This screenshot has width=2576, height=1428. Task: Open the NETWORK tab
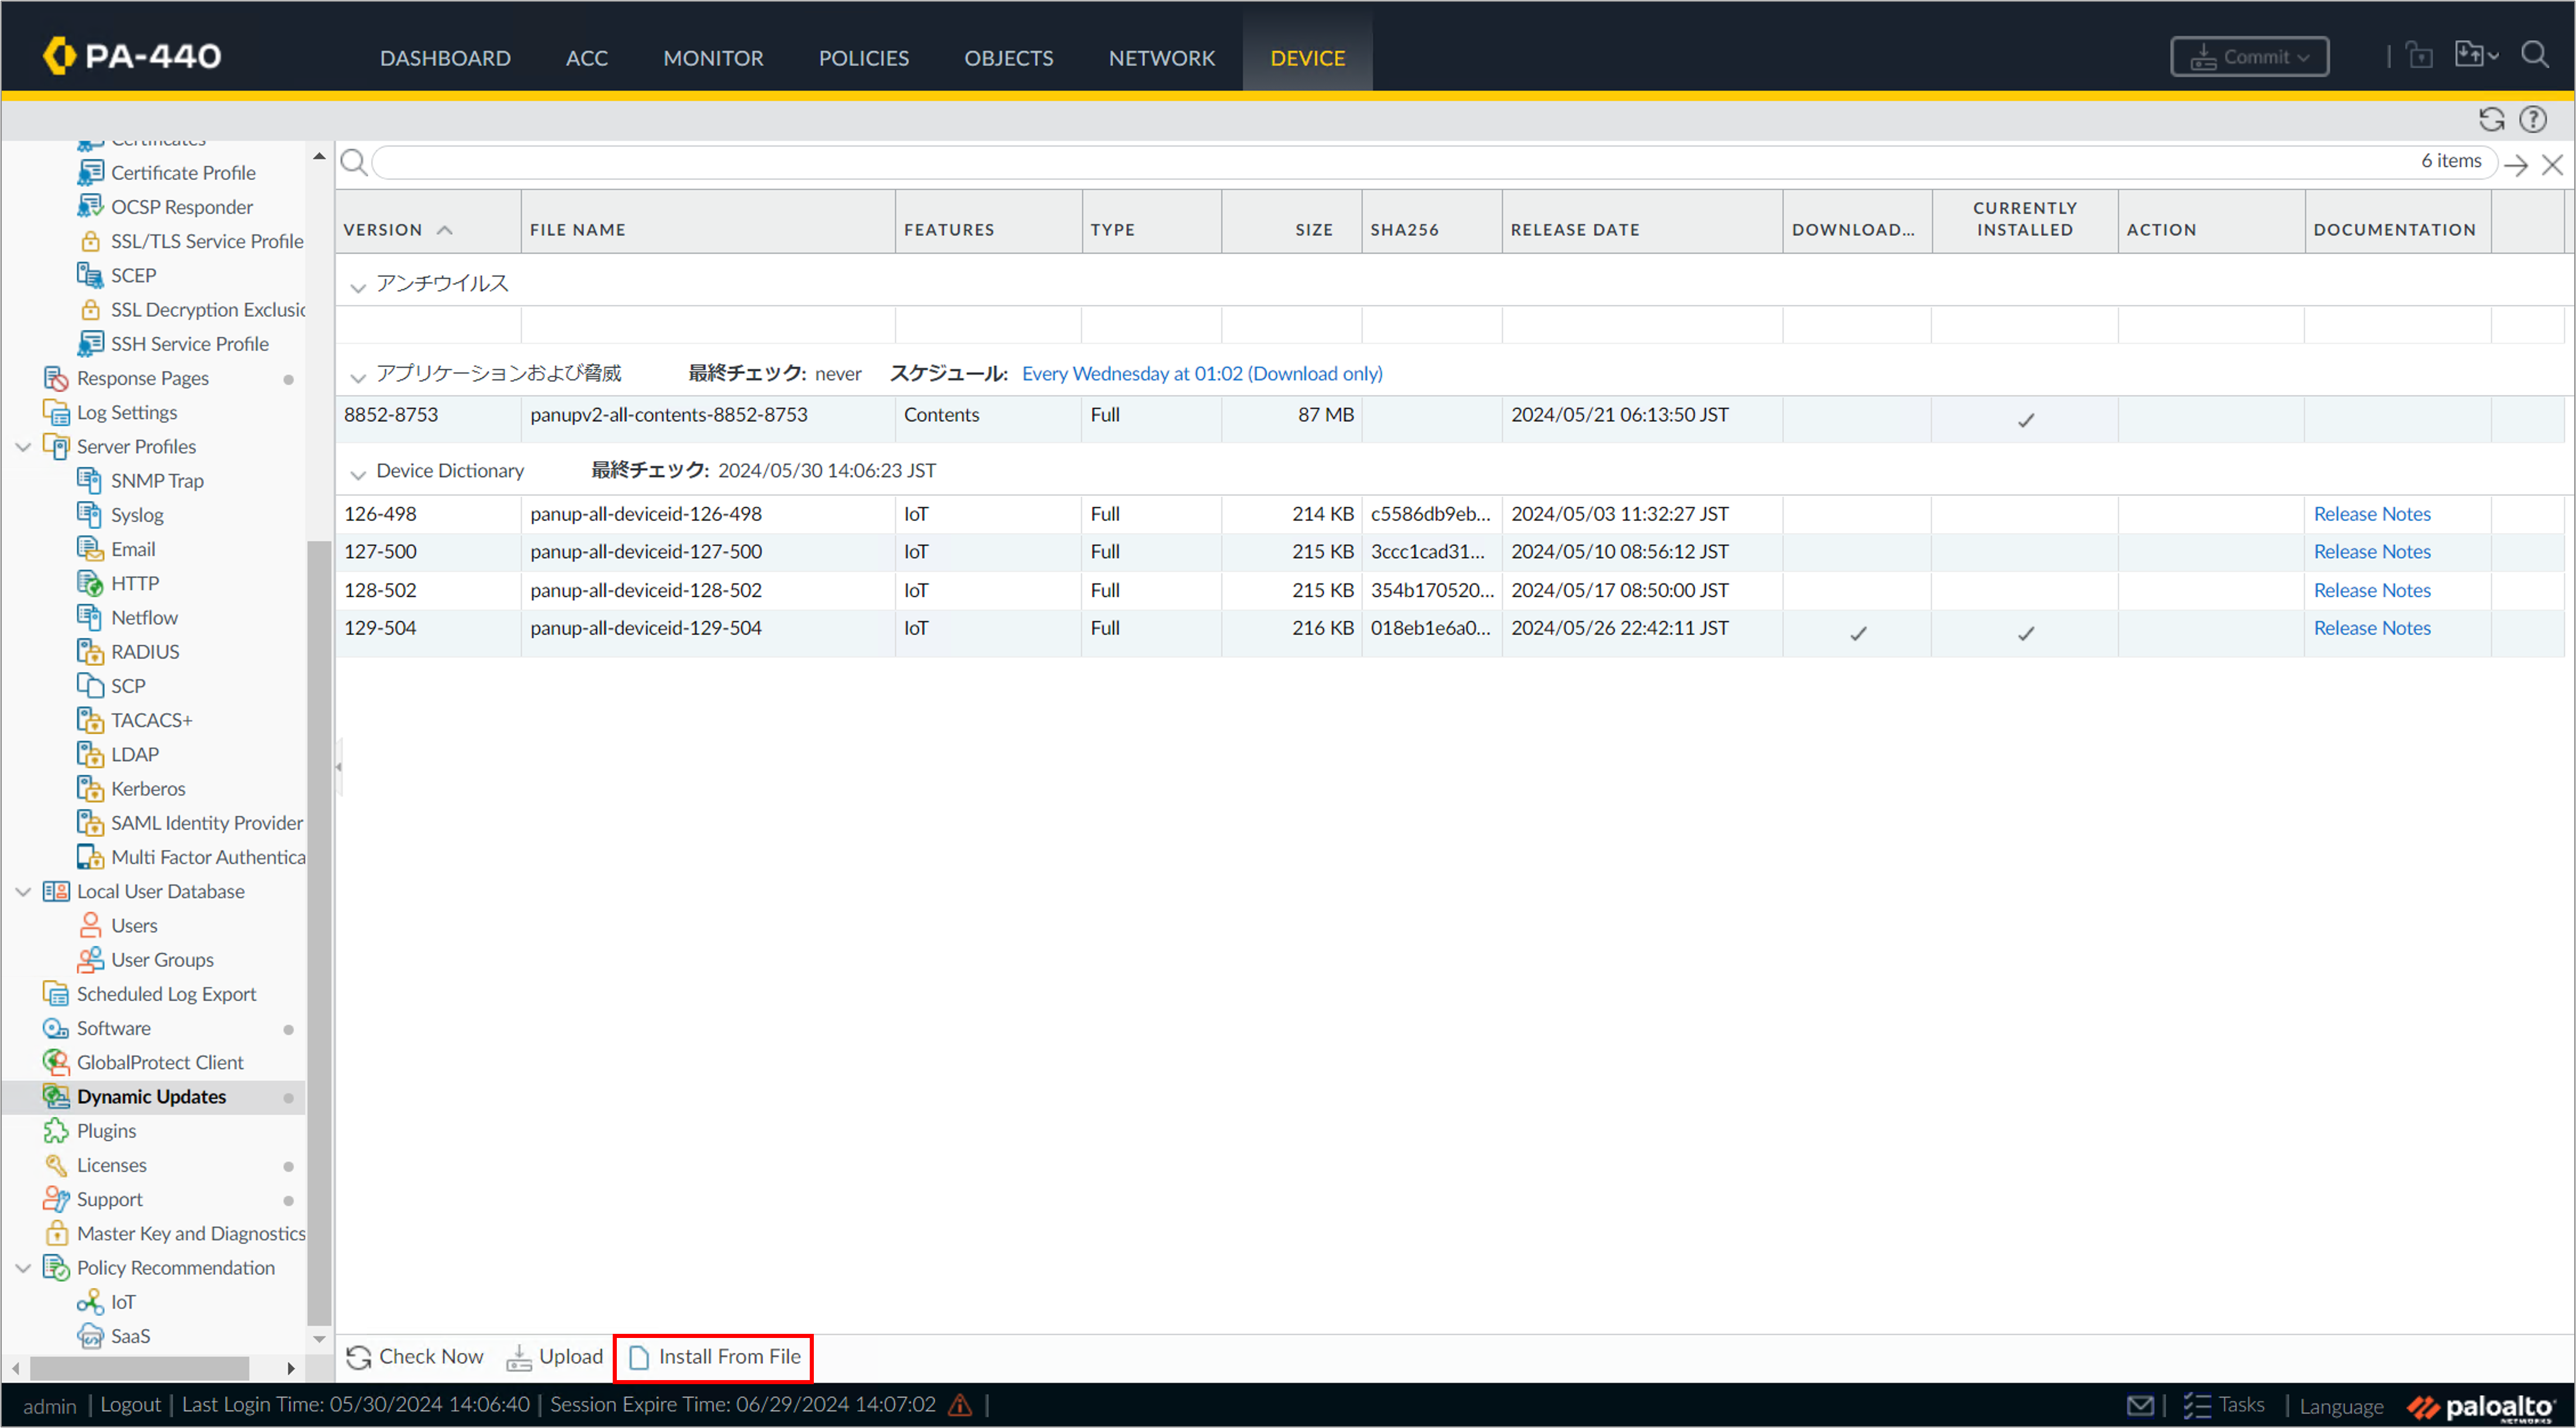click(1161, 58)
